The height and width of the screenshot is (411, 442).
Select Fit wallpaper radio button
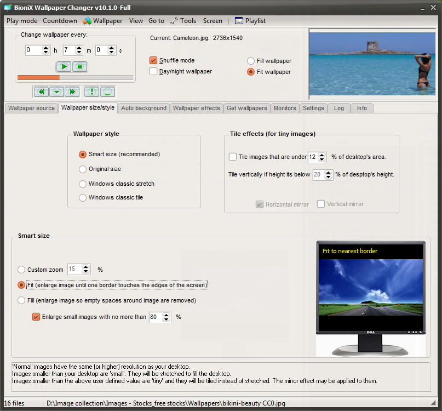(251, 72)
